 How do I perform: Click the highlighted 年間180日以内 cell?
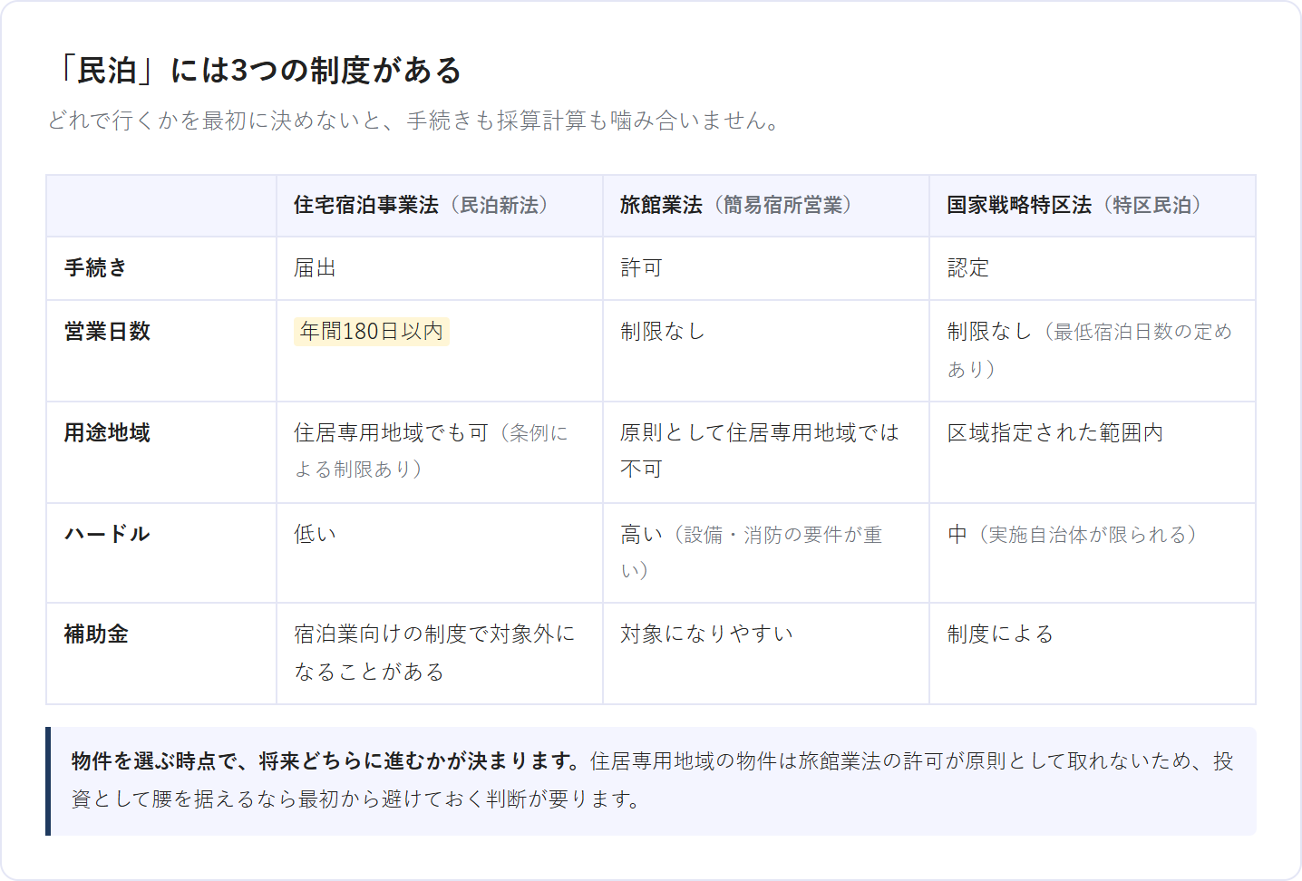point(372,332)
